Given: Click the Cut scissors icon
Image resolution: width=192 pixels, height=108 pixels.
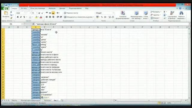Looking at the screenshot, I should (11, 12).
